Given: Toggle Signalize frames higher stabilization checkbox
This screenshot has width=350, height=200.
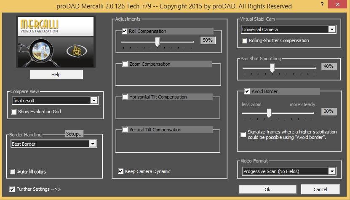Looking at the screenshot, I should tap(243, 135).
